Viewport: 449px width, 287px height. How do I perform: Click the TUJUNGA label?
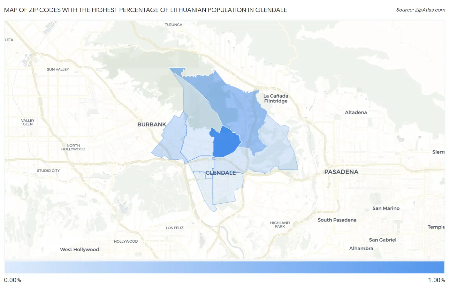point(174,25)
